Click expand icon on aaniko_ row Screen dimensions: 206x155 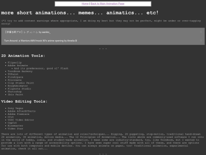click(201, 32)
